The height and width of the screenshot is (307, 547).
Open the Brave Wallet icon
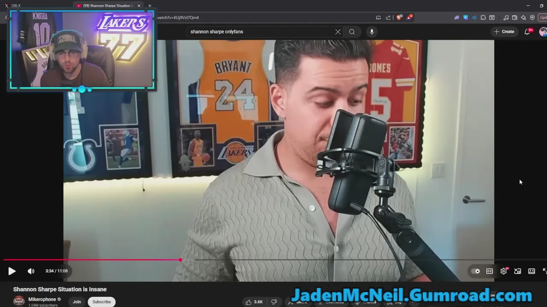[x=515, y=17]
